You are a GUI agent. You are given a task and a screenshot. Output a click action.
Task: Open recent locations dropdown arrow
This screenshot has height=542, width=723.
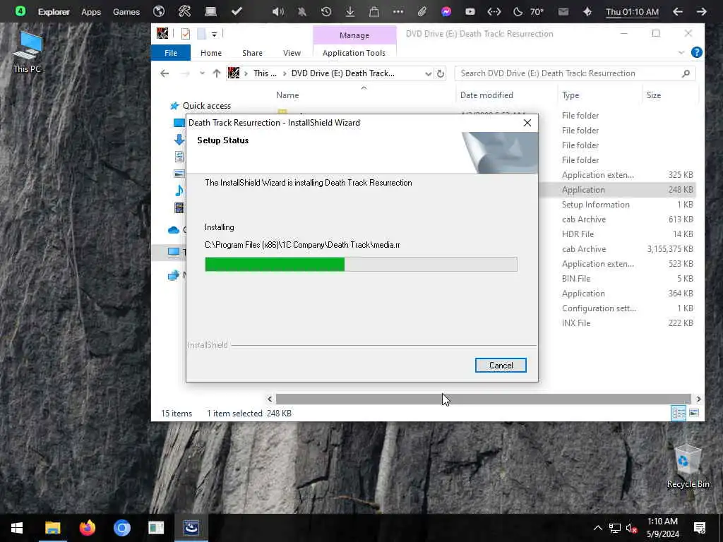pyautogui.click(x=202, y=73)
